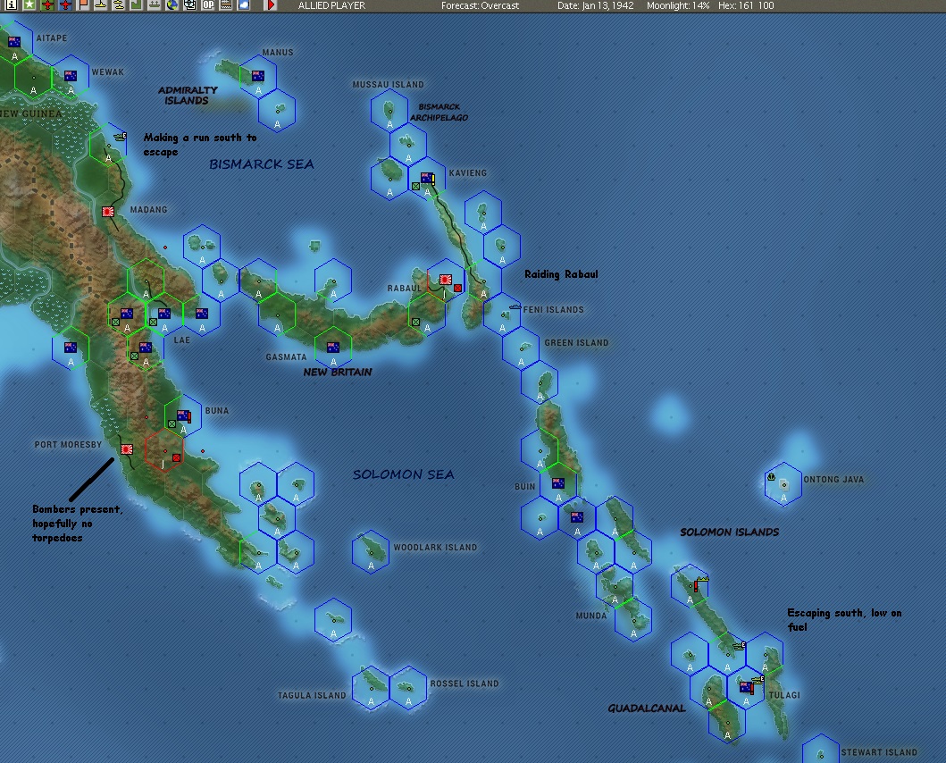The image size is (946, 763).
Task: Click the Green Island hex
Action: tap(521, 348)
